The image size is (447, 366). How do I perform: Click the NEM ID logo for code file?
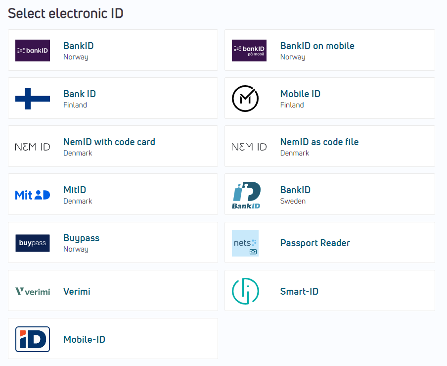(249, 147)
